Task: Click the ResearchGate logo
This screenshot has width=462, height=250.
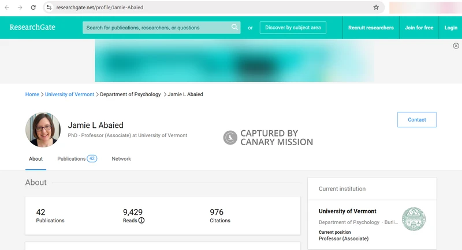Action: (32, 27)
